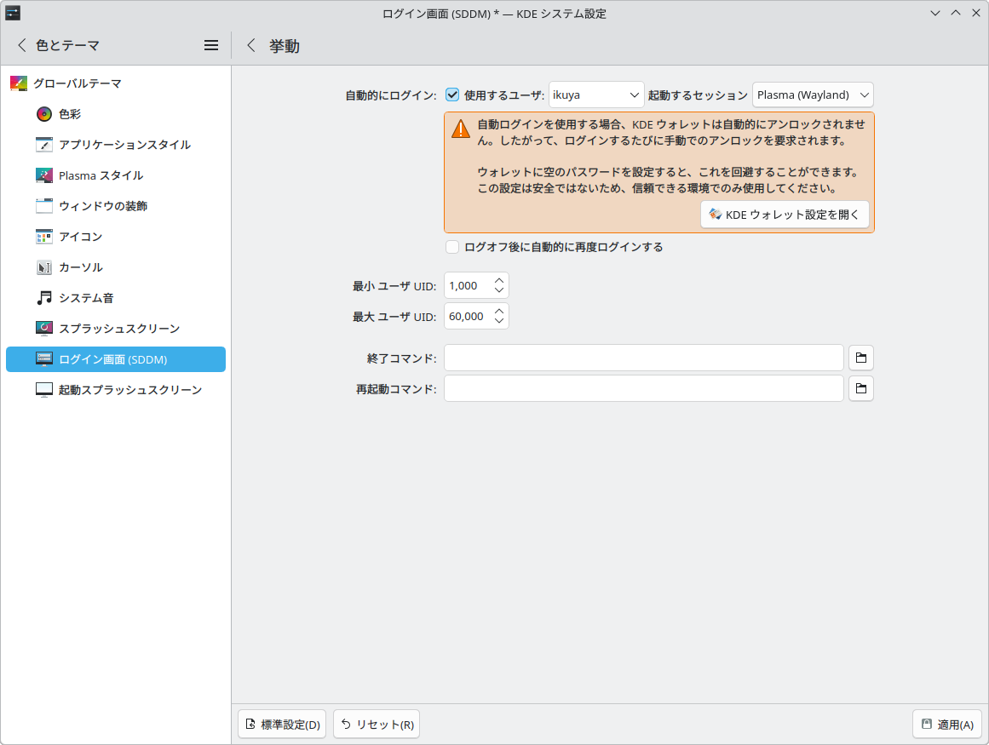The width and height of the screenshot is (989, 745).
Task: Click the スプラッシュスクリーン icon
Action: point(44,329)
